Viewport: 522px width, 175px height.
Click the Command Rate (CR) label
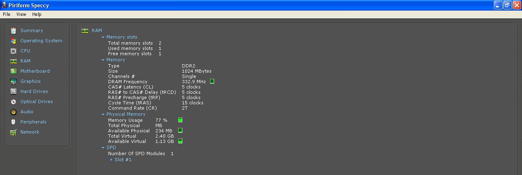coord(132,108)
